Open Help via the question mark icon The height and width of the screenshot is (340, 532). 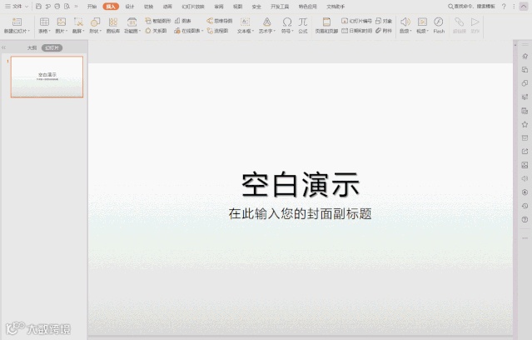click(x=504, y=7)
